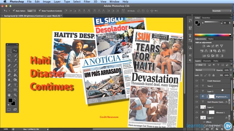
Task: Select the Rectangular Marquee tool
Action: click(x=9, y=51)
